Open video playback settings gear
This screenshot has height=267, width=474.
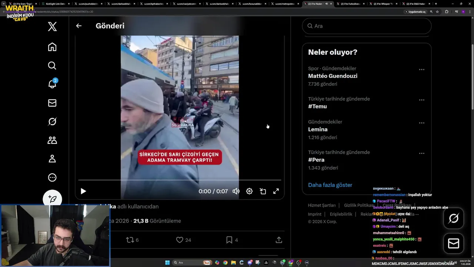(249, 191)
